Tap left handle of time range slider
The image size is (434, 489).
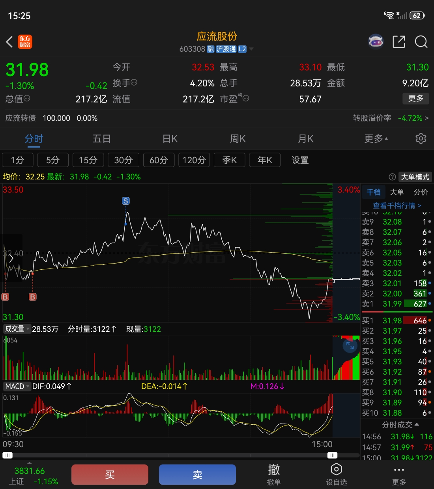7,455
